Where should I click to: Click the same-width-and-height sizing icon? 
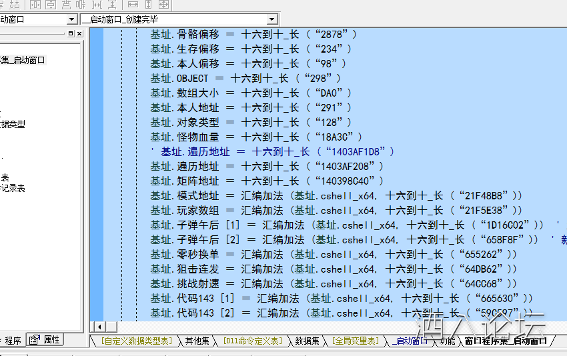pos(164,5)
